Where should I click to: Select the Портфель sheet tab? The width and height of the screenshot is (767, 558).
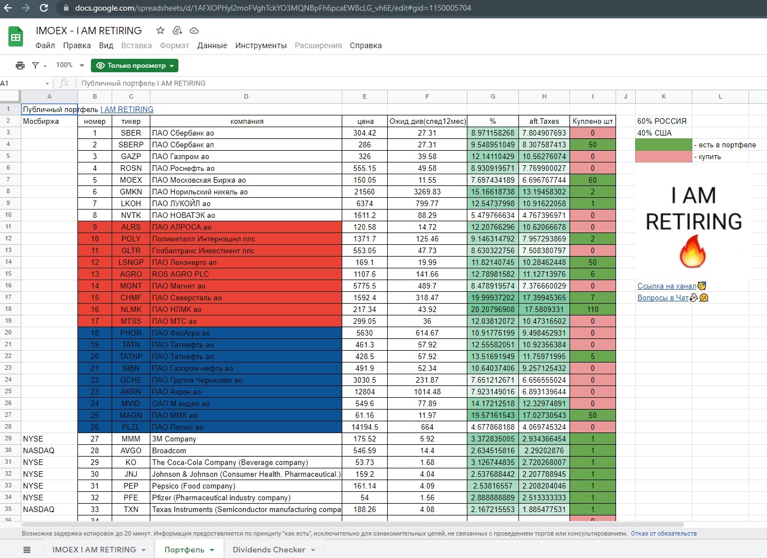point(184,550)
